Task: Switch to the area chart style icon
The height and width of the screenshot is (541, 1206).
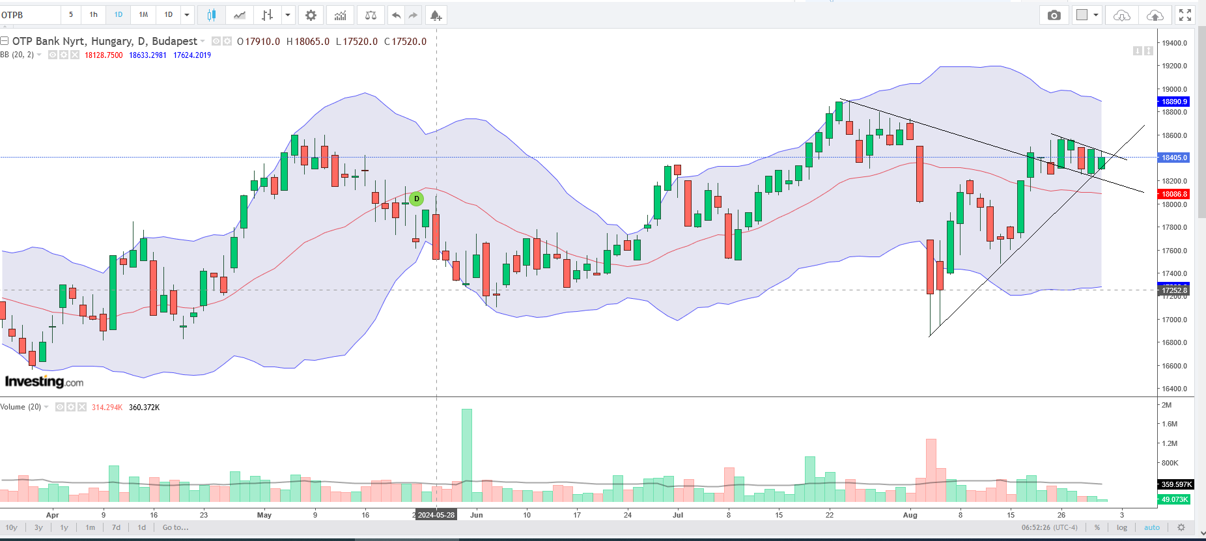Action: pos(240,15)
